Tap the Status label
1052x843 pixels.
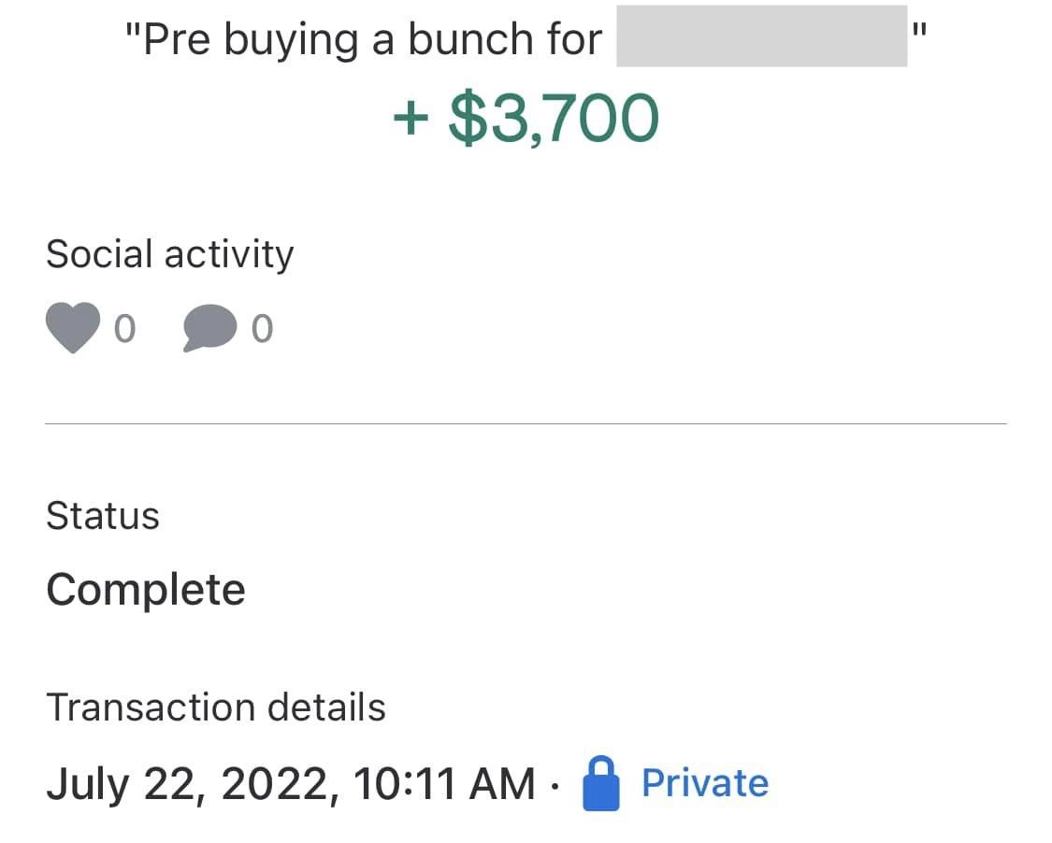point(103,516)
